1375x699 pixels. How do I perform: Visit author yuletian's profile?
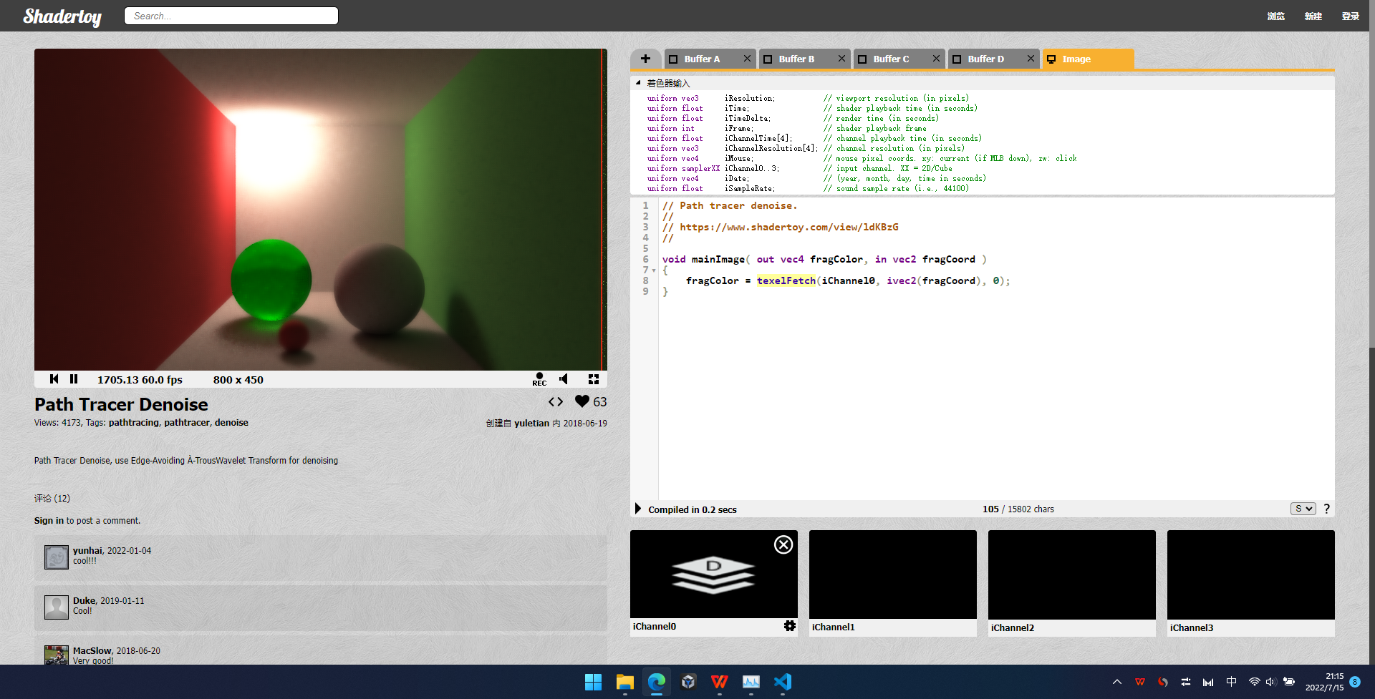(531, 424)
